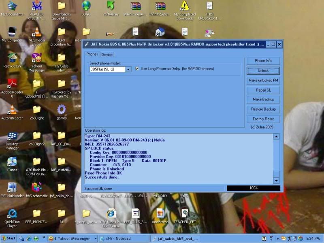Open My Completed Downloads shortcut
Screen dimensions: 324x243
point(185,11)
